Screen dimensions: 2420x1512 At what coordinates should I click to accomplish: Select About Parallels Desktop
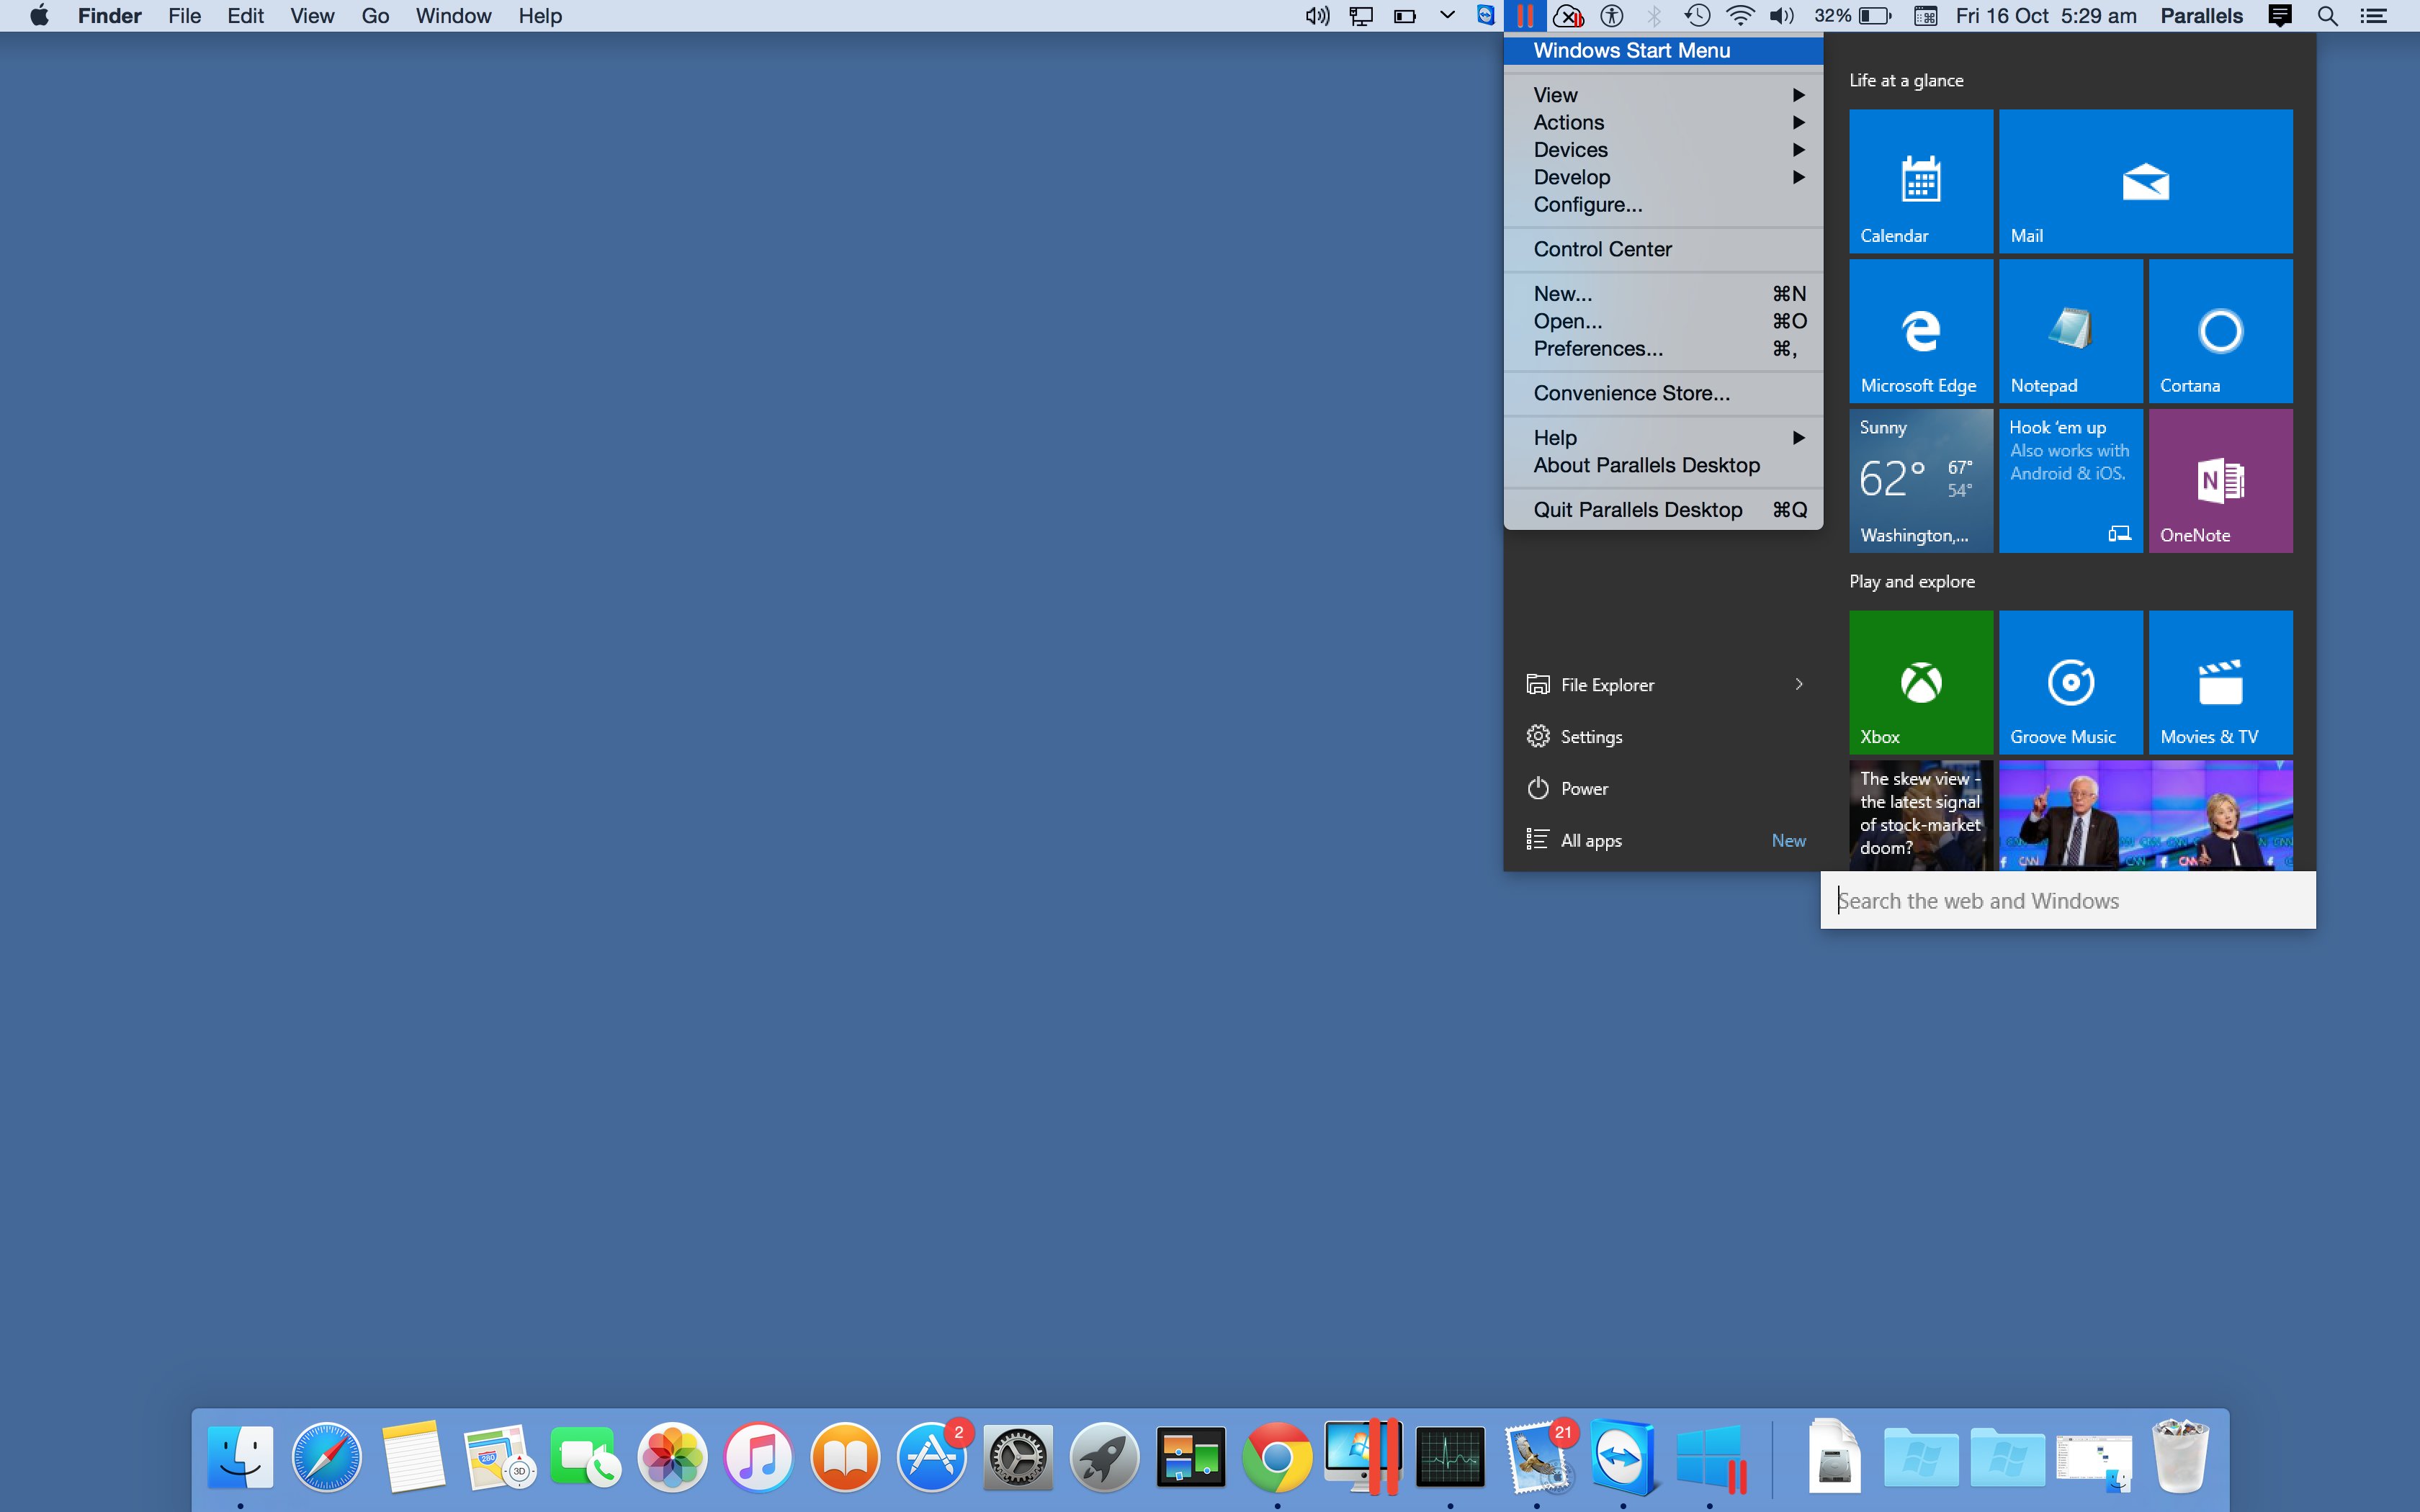(x=1663, y=465)
